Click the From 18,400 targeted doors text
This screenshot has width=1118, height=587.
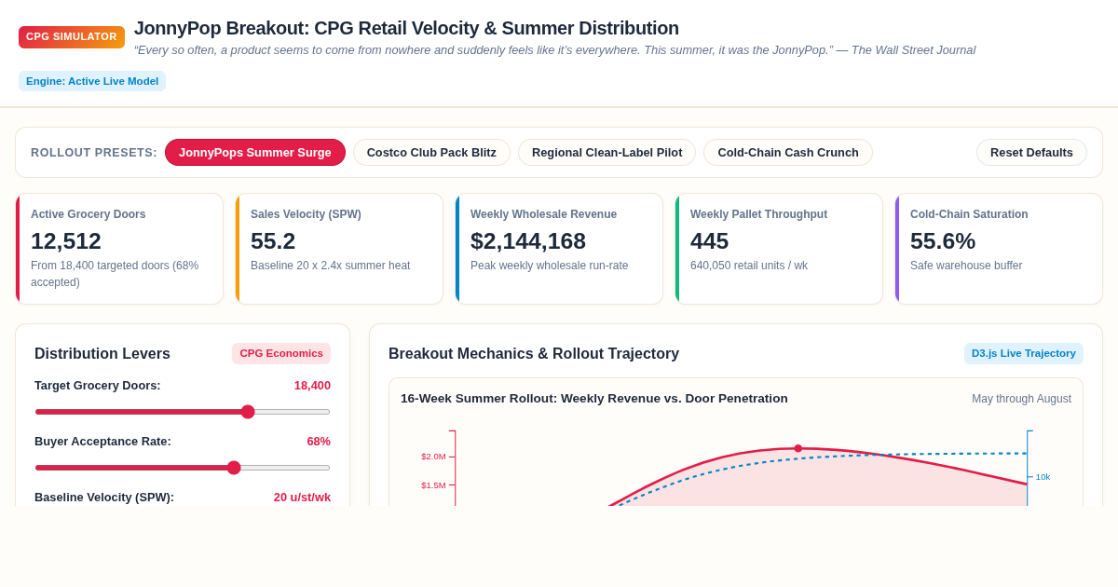tap(115, 274)
